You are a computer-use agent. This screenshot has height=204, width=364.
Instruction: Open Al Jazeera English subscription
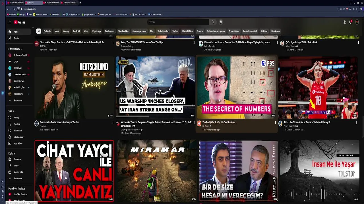pos(19,55)
